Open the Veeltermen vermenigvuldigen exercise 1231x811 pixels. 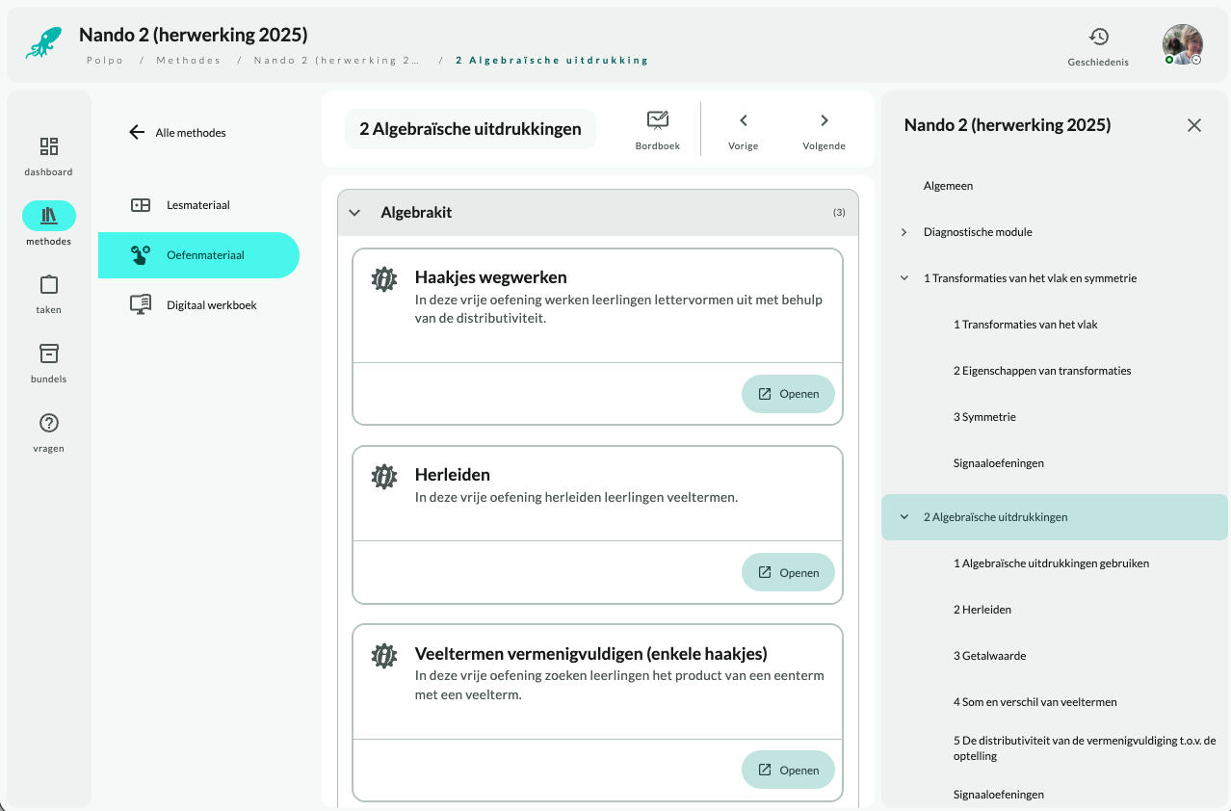788,770
